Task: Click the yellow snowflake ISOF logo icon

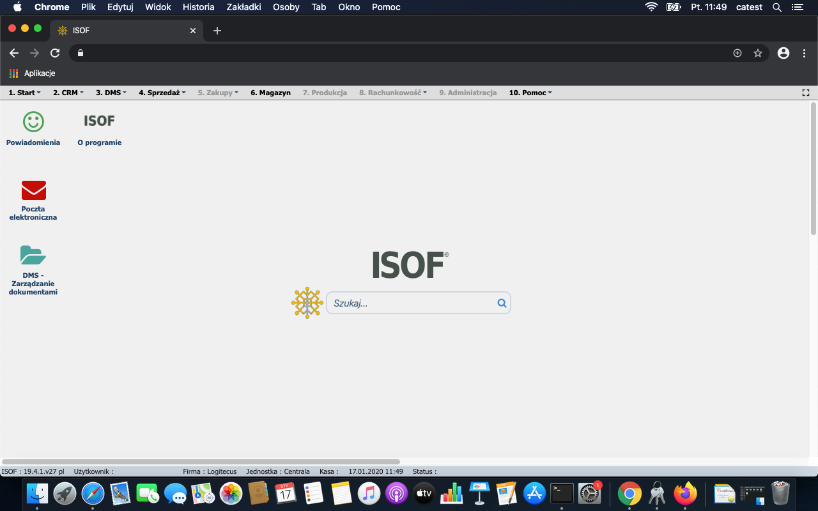Action: tap(307, 303)
